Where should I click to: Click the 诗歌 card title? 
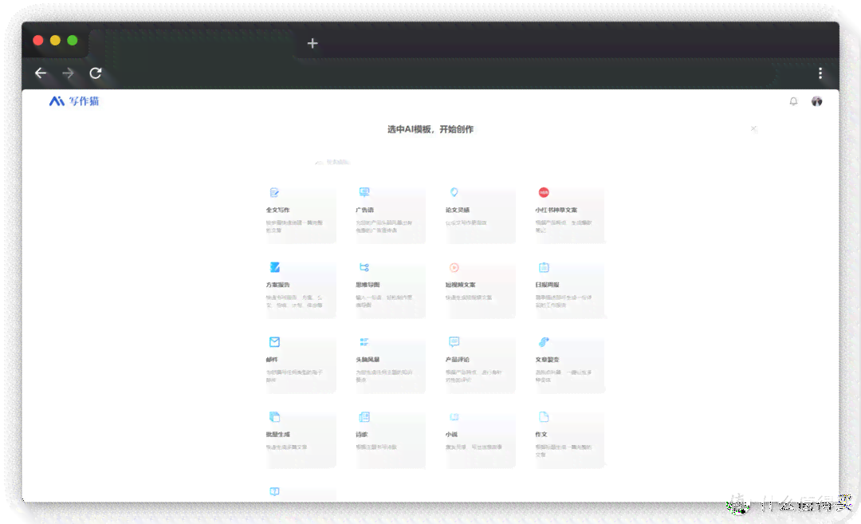[x=362, y=434]
